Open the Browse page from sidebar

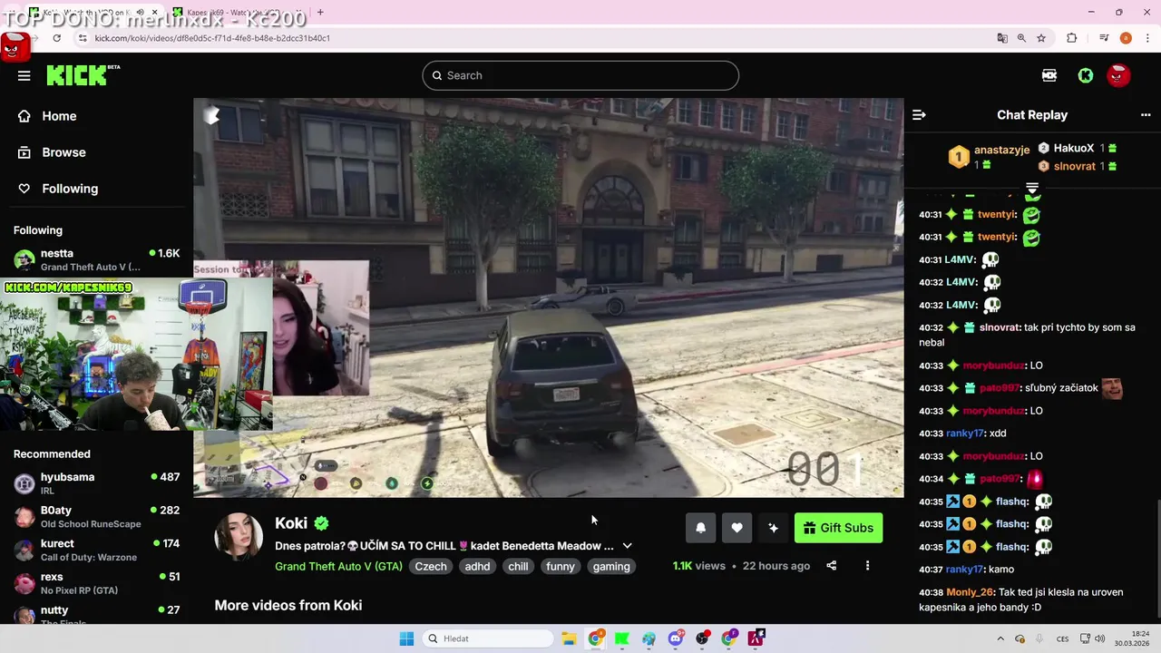(x=63, y=152)
